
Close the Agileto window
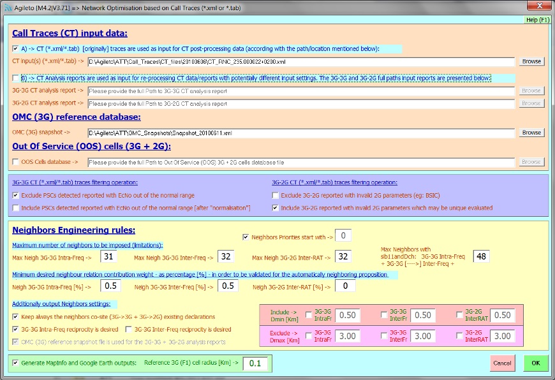tap(536, 6)
